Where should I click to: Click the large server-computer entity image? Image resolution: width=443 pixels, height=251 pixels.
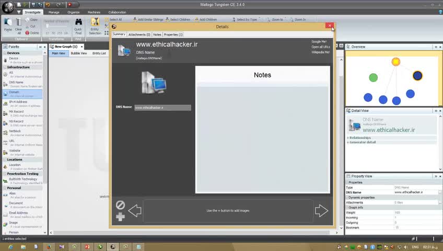pos(154,83)
